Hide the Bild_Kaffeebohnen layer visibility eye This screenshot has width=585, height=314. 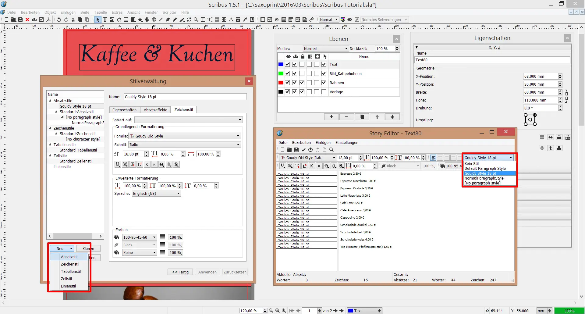point(287,73)
